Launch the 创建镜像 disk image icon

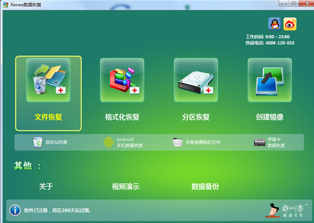pos(270,80)
